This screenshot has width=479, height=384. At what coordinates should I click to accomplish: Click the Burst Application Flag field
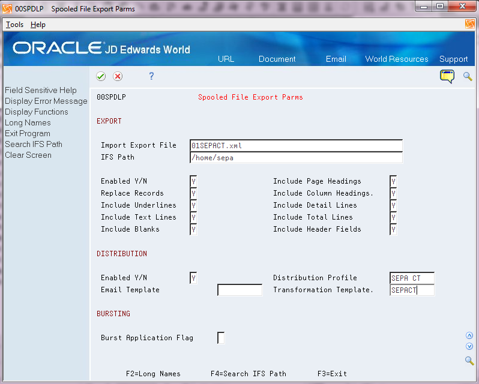pos(221,338)
